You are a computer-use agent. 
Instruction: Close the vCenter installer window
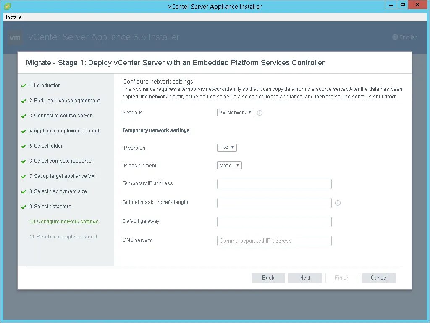point(417,5)
